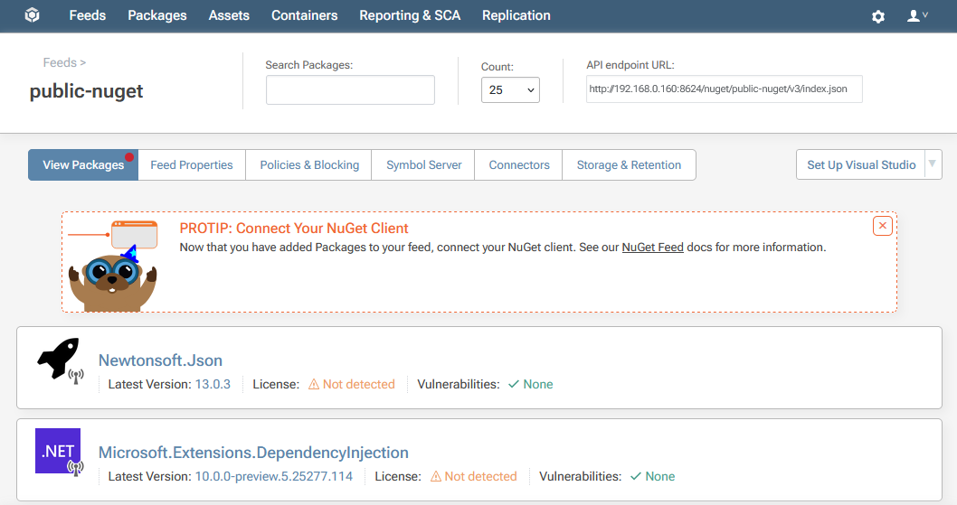957x505 pixels.
Task: Open the settings gear icon
Action: (x=877, y=16)
